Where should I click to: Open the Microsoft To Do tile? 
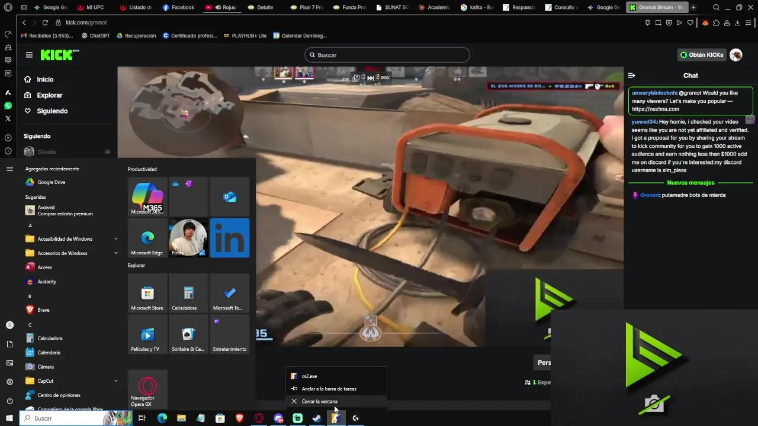click(230, 293)
